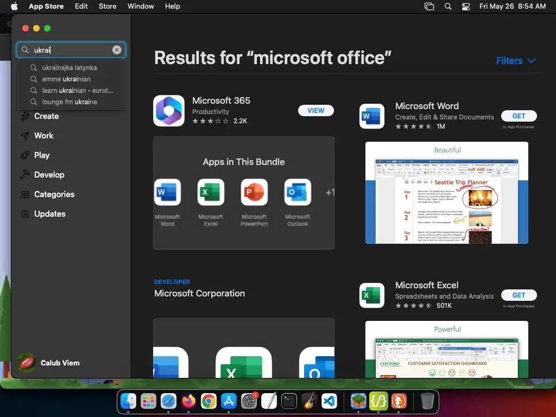556x417 pixels.
Task: Open the green curly-braces app in Dock
Action: tap(378, 401)
